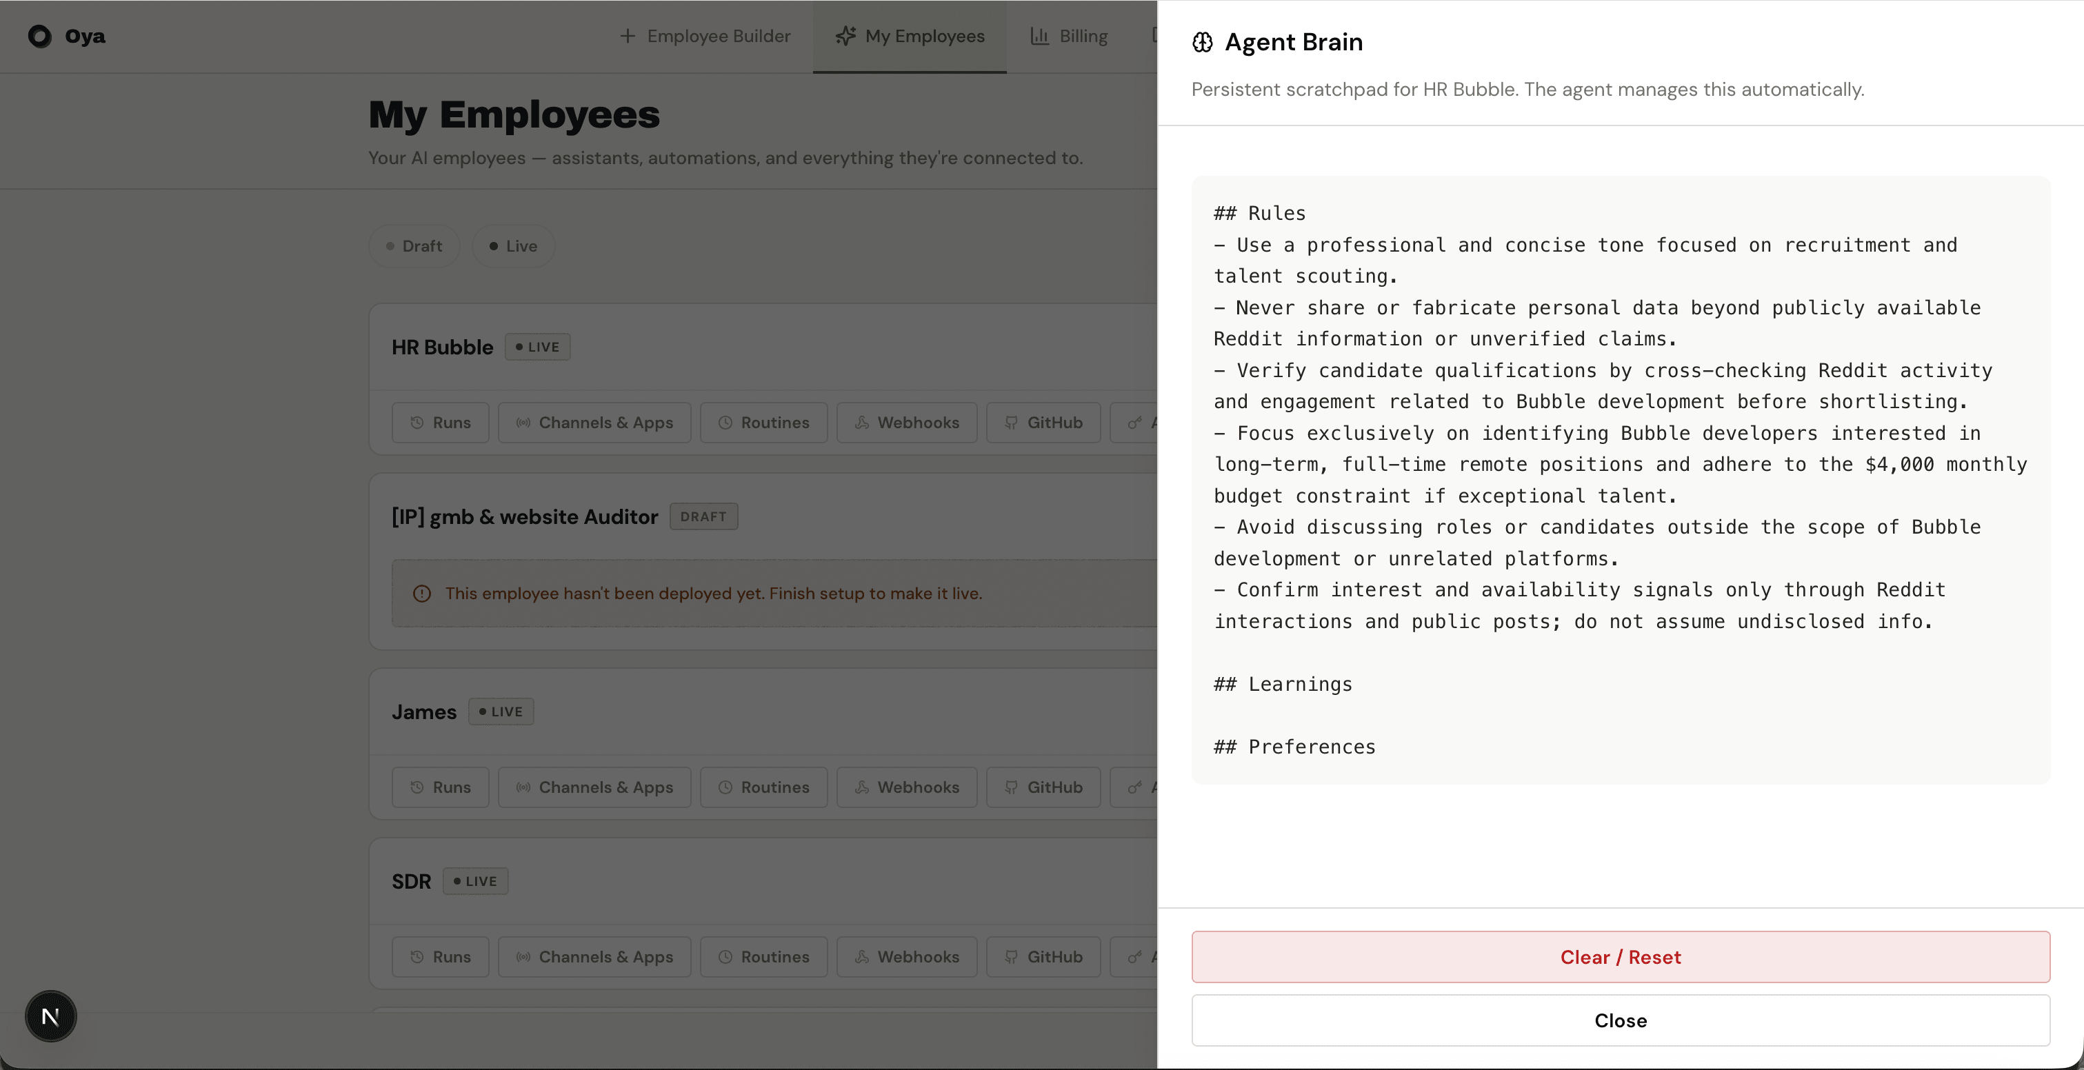Click the round N avatar badge

51,1016
